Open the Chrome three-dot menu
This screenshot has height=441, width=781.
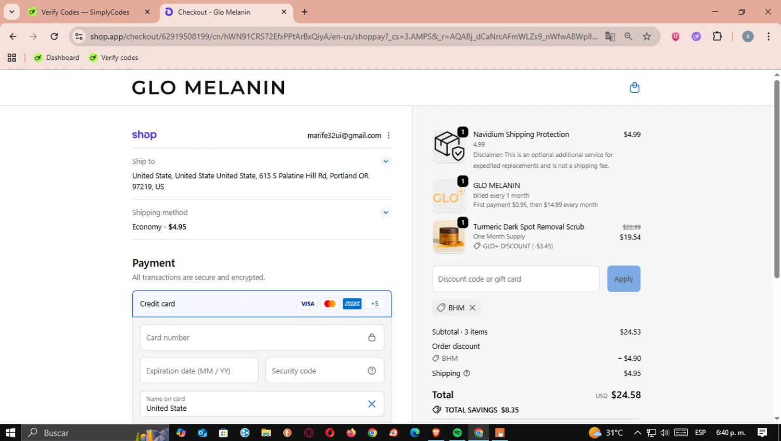click(769, 36)
